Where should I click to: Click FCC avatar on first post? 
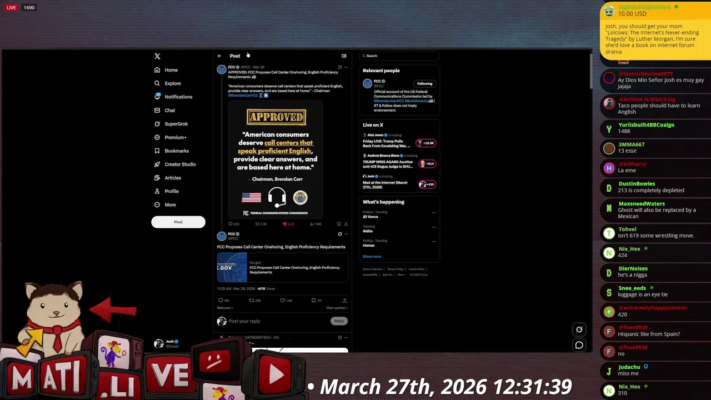click(x=222, y=69)
